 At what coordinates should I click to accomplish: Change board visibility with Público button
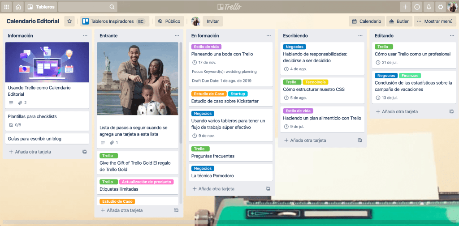[x=169, y=21]
